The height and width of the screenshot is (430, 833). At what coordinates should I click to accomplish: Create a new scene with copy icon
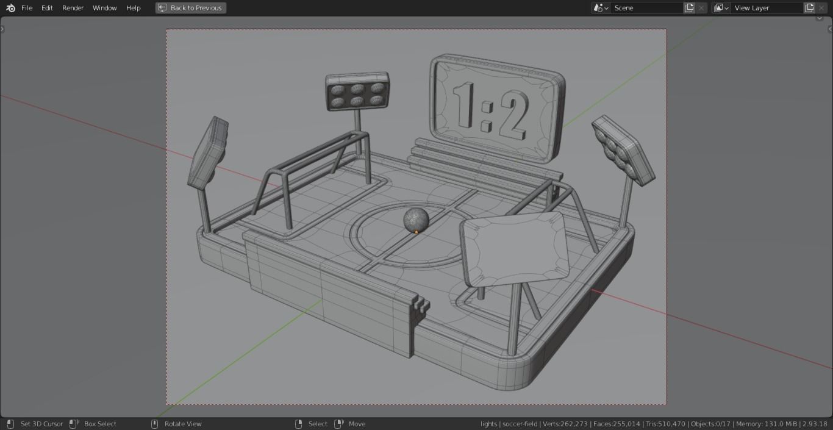(x=689, y=8)
